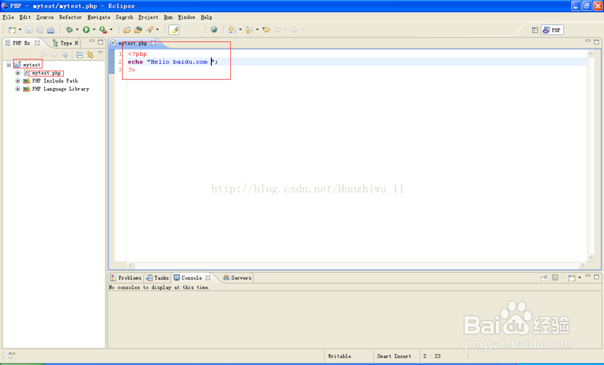The height and width of the screenshot is (365, 604).
Task: Toggle the Mark Occurrences highlighter button
Action: (174, 30)
